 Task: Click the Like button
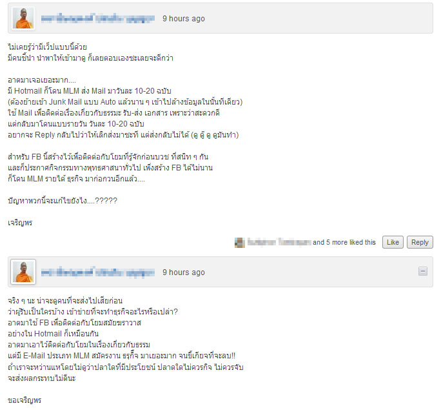click(393, 242)
